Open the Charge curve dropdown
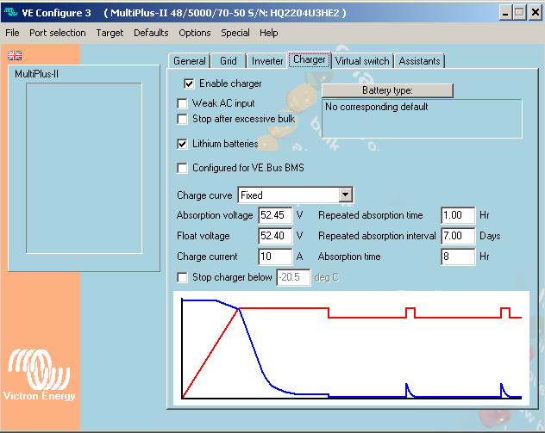Viewport: 545px width, 433px height. click(345, 195)
